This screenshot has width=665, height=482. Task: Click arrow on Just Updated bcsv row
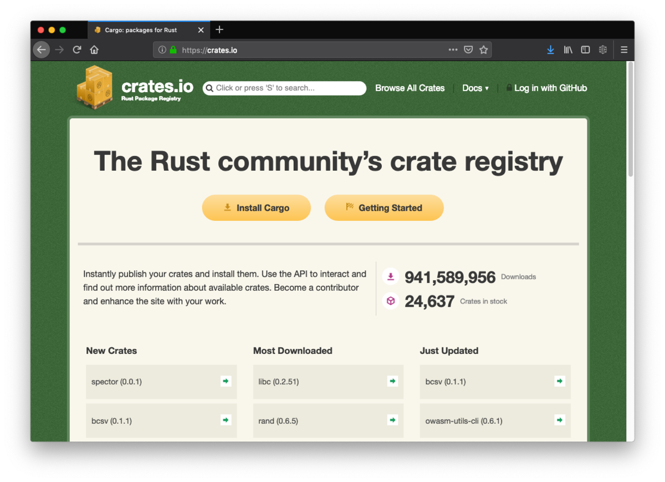[x=560, y=381]
